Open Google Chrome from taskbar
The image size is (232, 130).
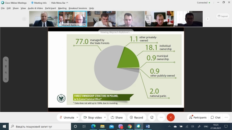130,126
